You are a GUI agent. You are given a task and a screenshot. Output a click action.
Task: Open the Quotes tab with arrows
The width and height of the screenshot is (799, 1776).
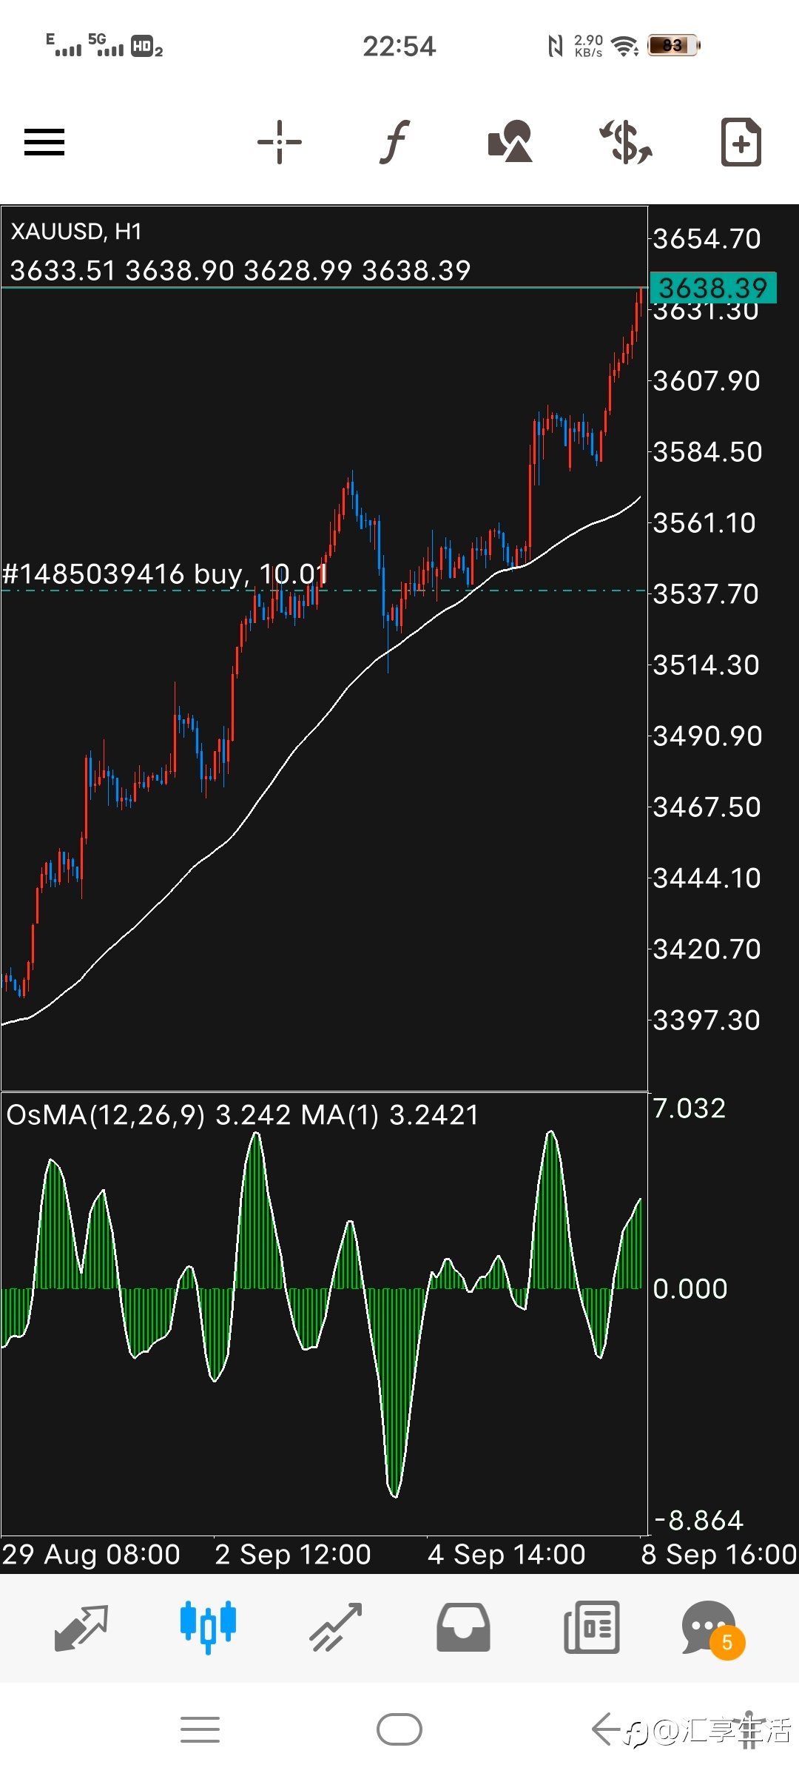(x=81, y=1628)
